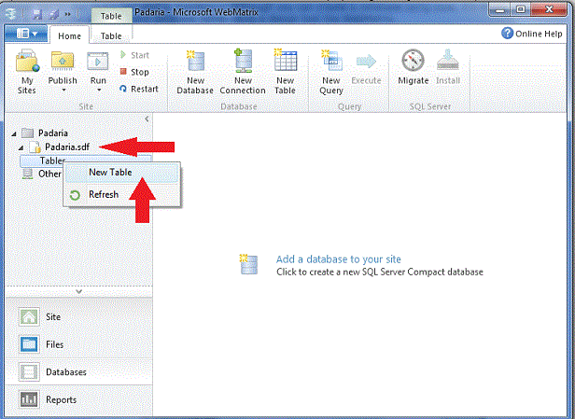Select the Tables tree node
This screenshot has width=575, height=419.
point(86,161)
